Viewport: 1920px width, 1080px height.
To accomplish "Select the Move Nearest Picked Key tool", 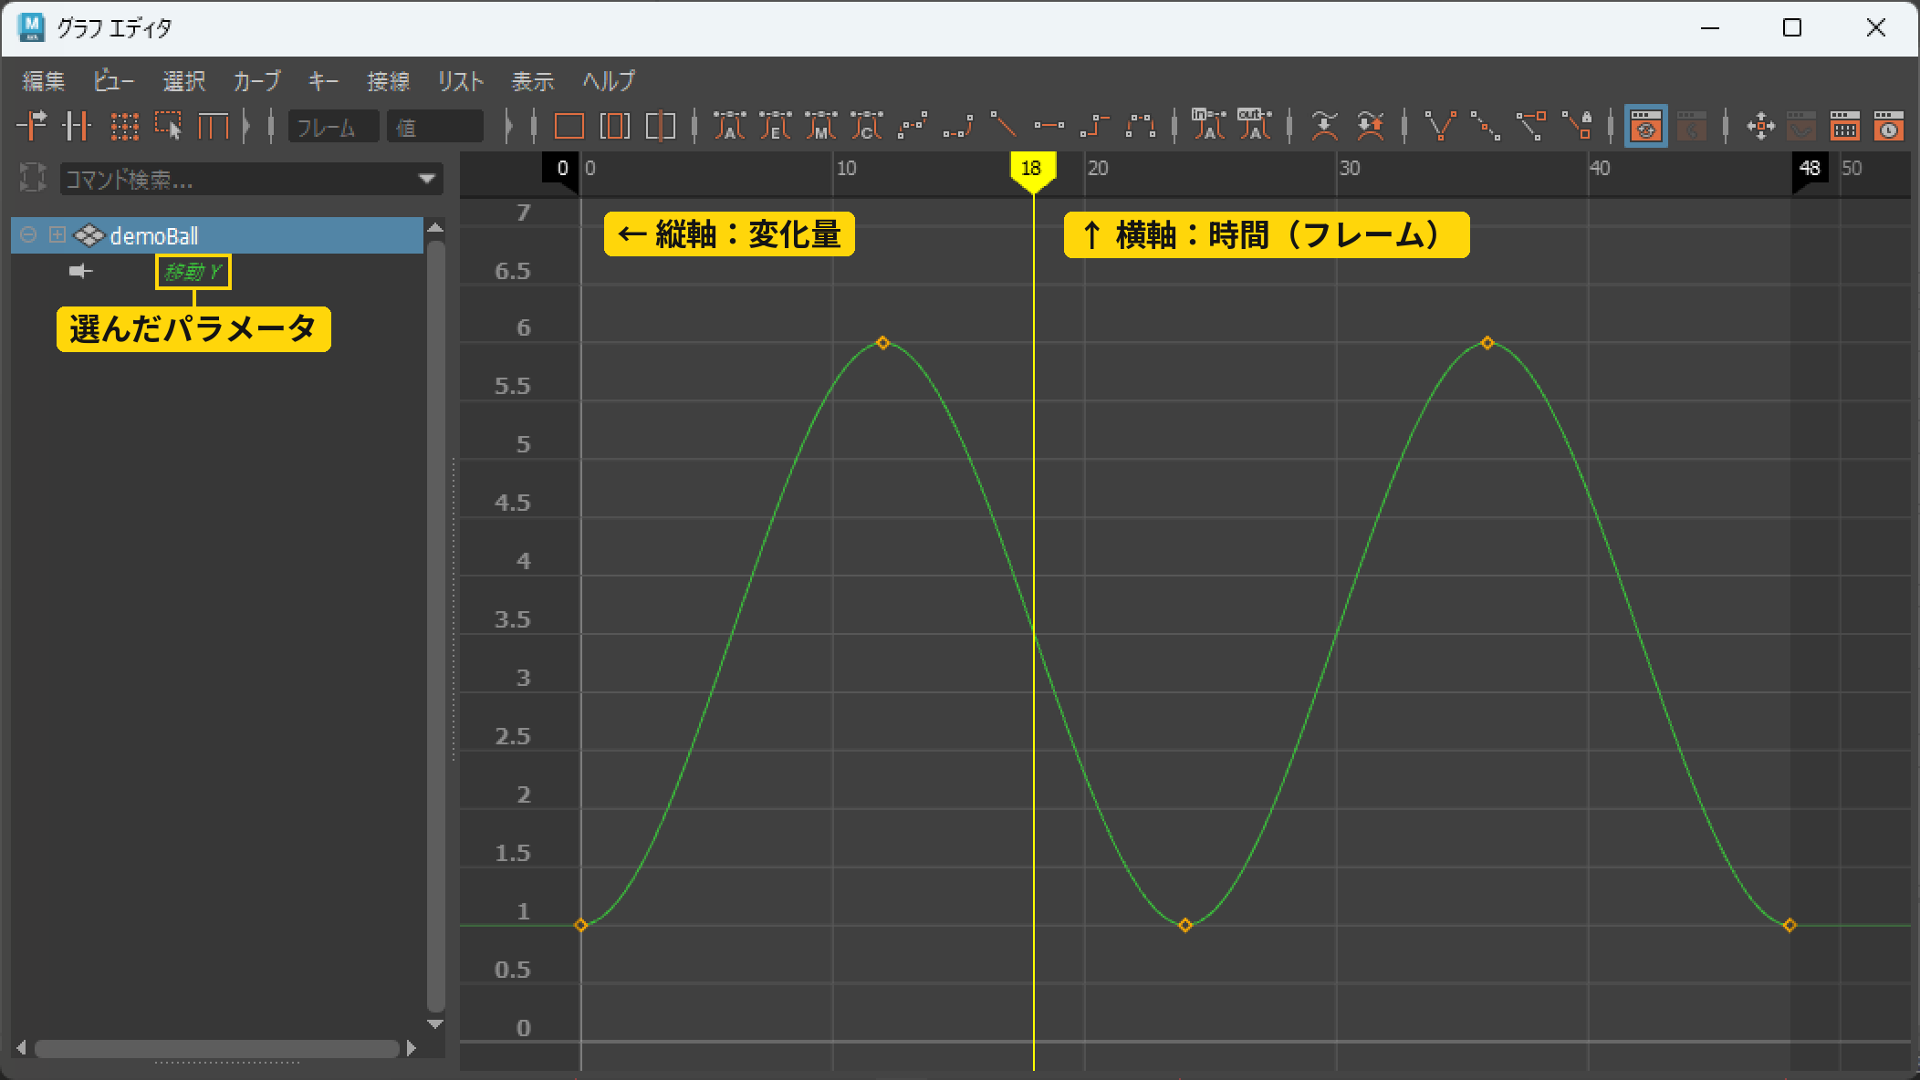I will (x=32, y=126).
